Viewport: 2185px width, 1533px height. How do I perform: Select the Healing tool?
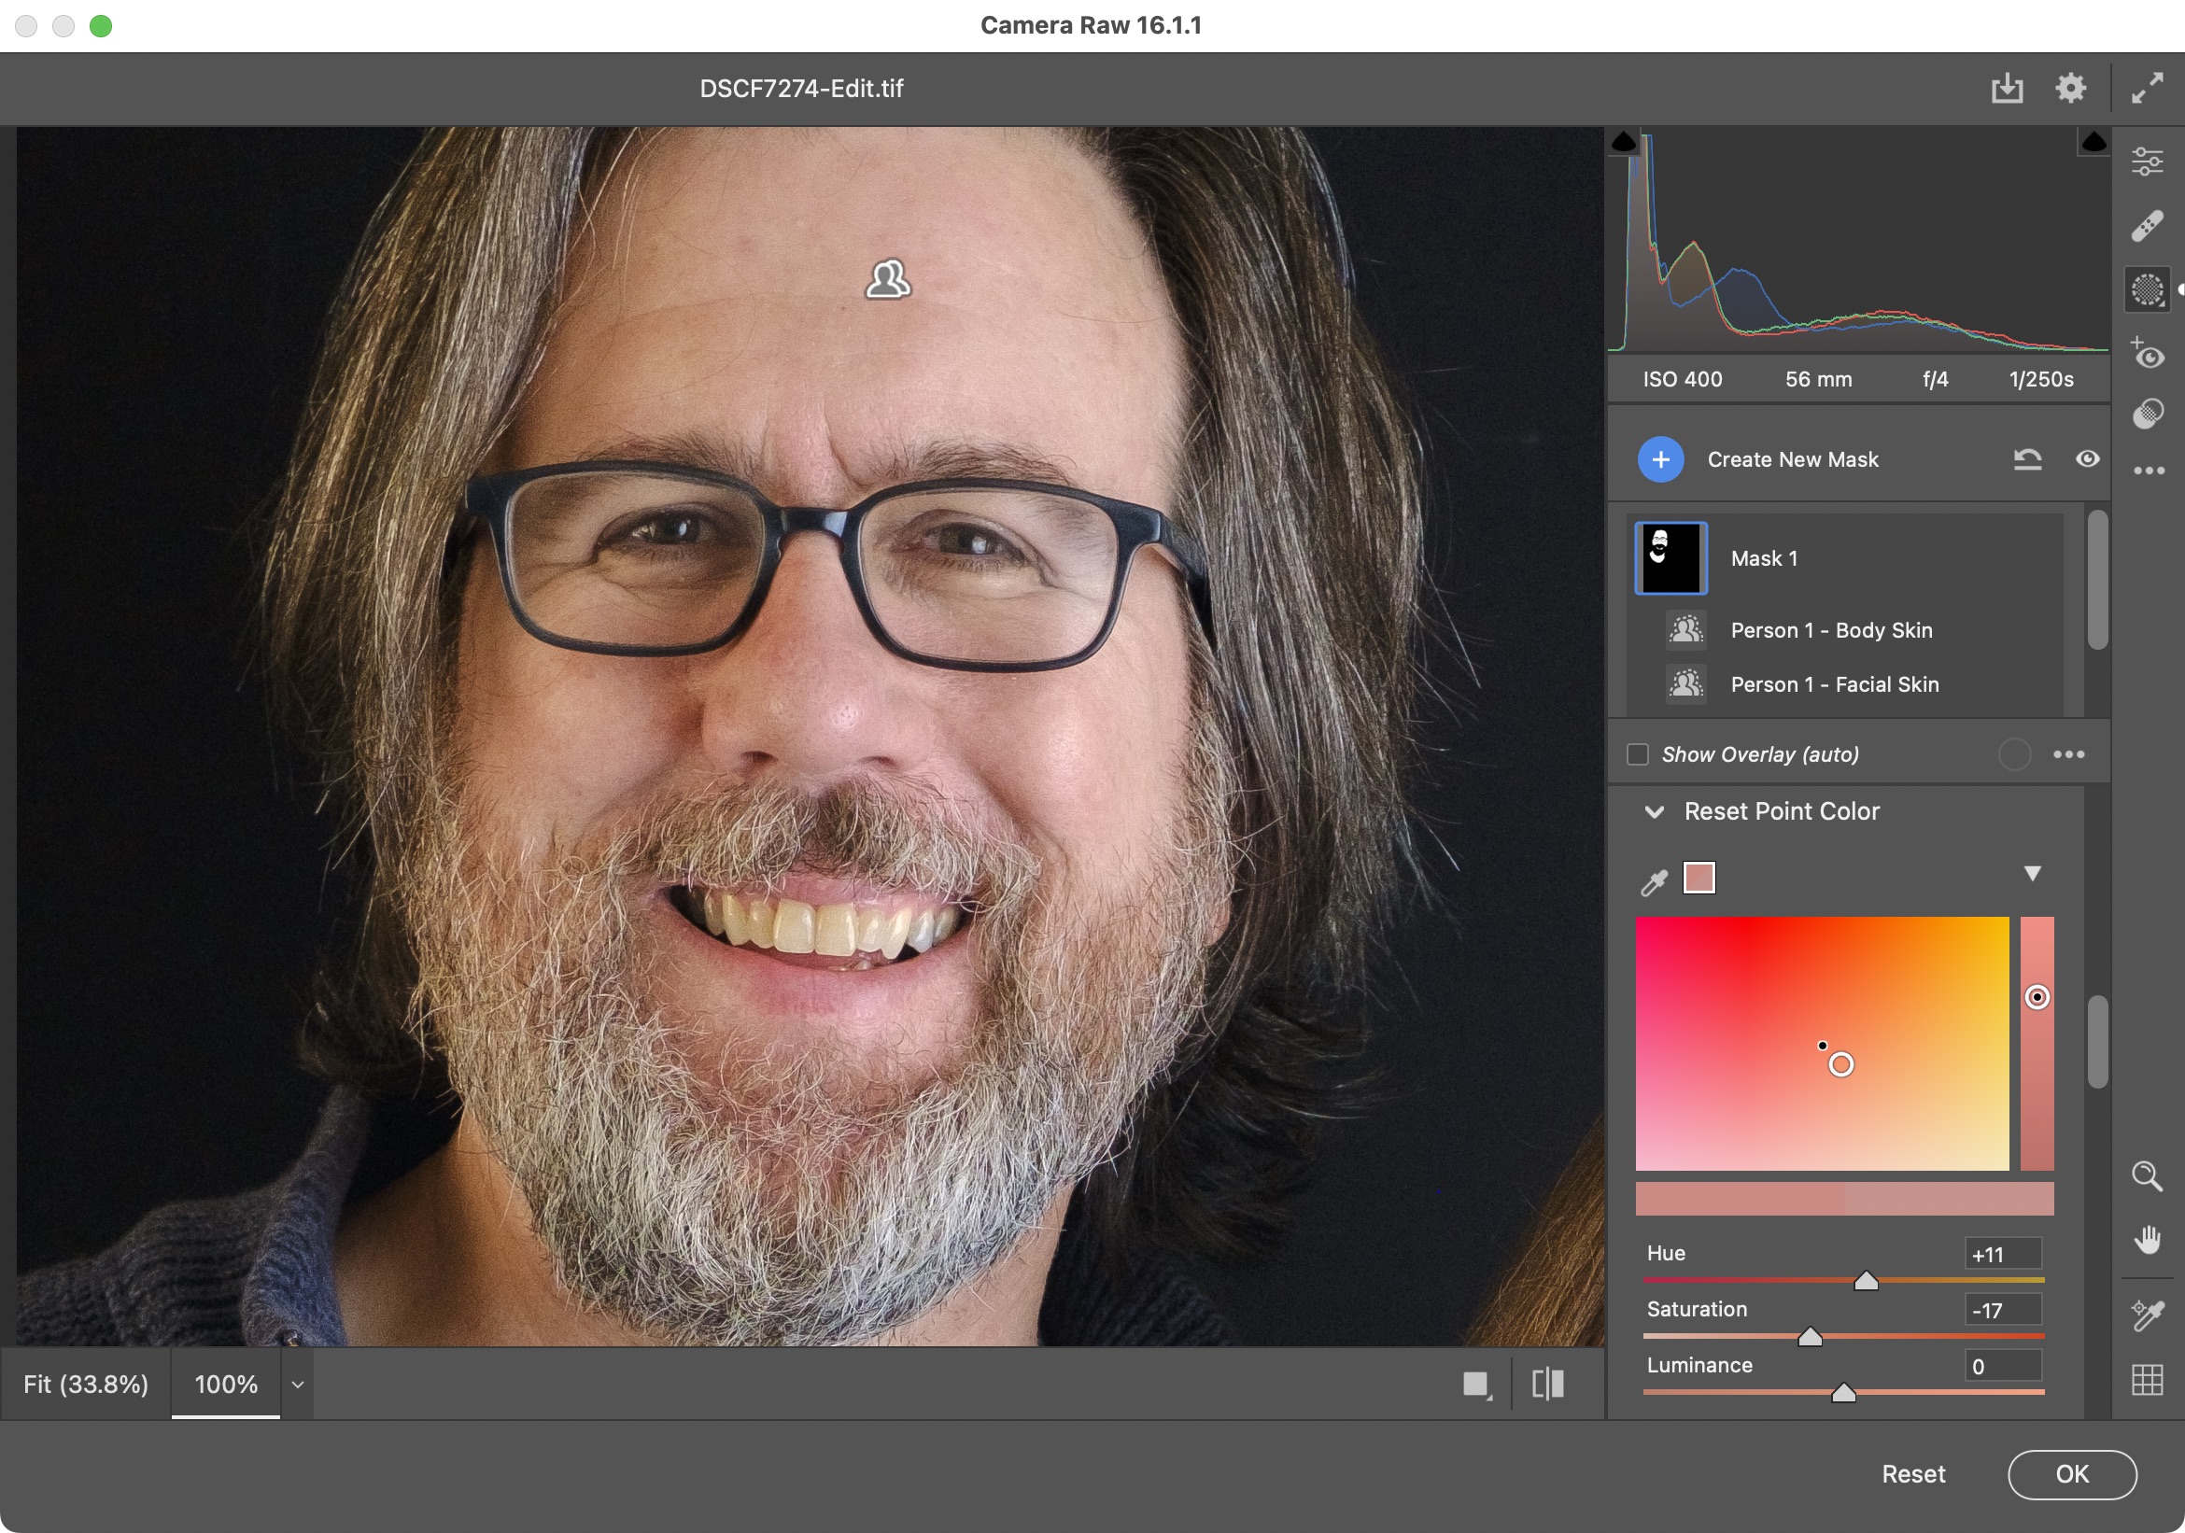(2147, 226)
